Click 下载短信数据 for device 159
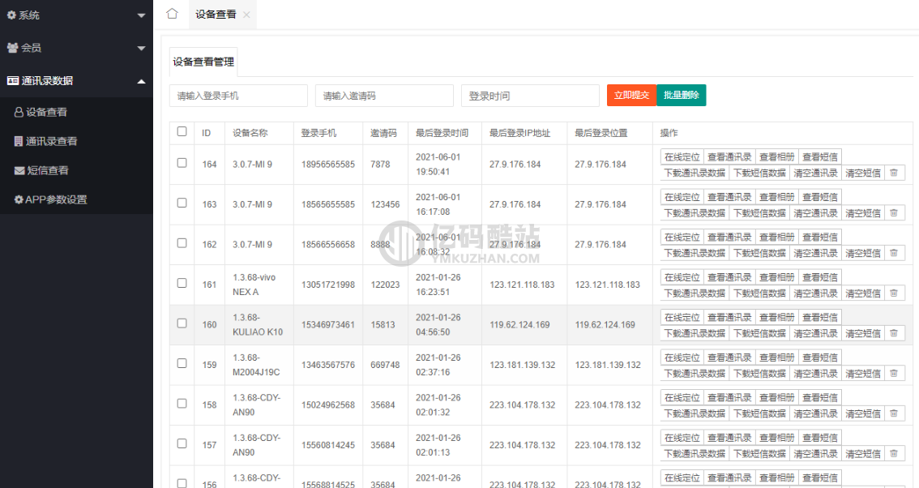Screen dimensions: 919x488 coord(759,373)
